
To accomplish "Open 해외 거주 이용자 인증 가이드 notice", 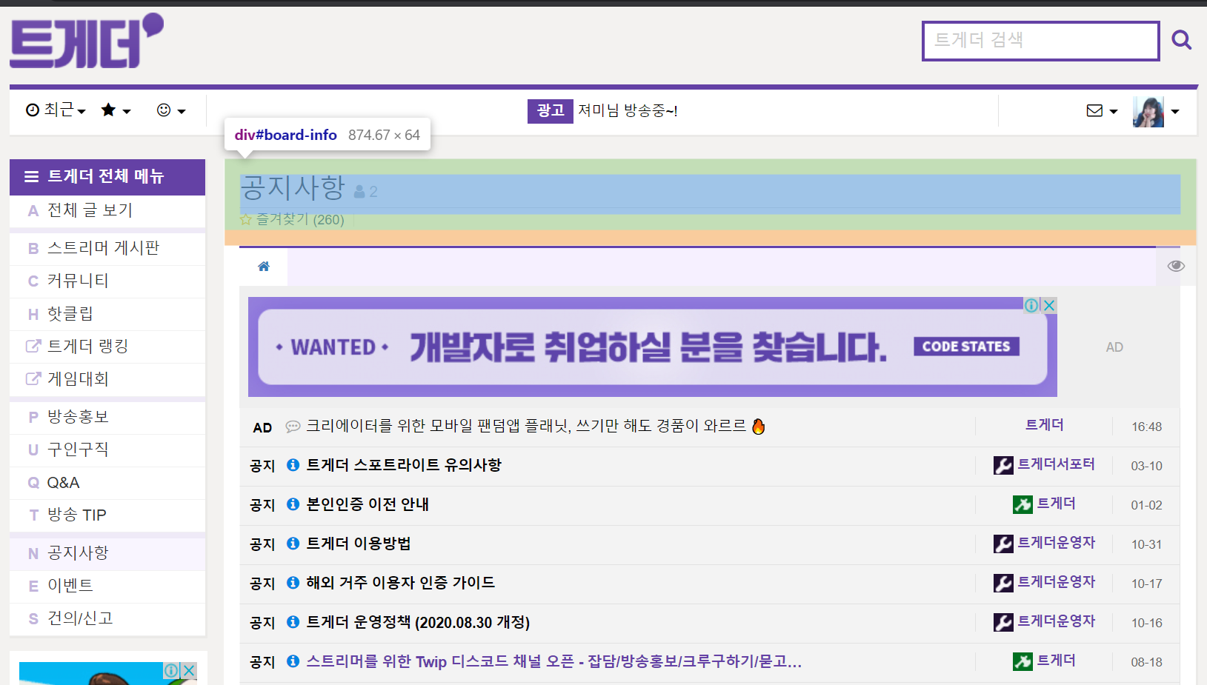I will (400, 583).
